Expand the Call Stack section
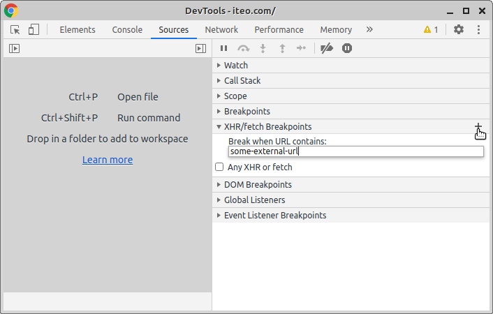The height and width of the screenshot is (314, 493). (242, 81)
